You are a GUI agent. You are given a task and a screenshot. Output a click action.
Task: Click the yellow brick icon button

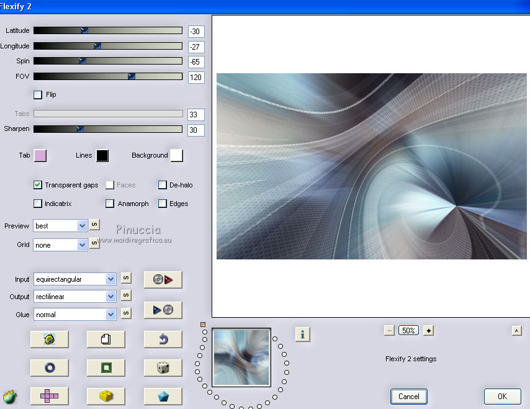coord(106,396)
